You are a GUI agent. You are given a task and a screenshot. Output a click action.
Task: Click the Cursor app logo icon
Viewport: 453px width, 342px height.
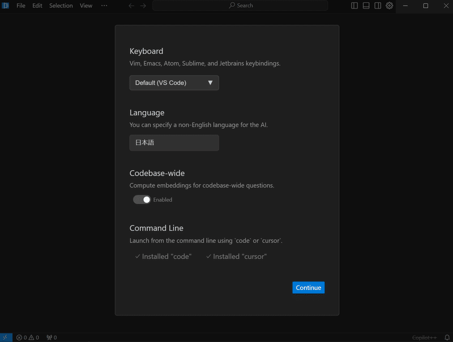tap(6, 6)
